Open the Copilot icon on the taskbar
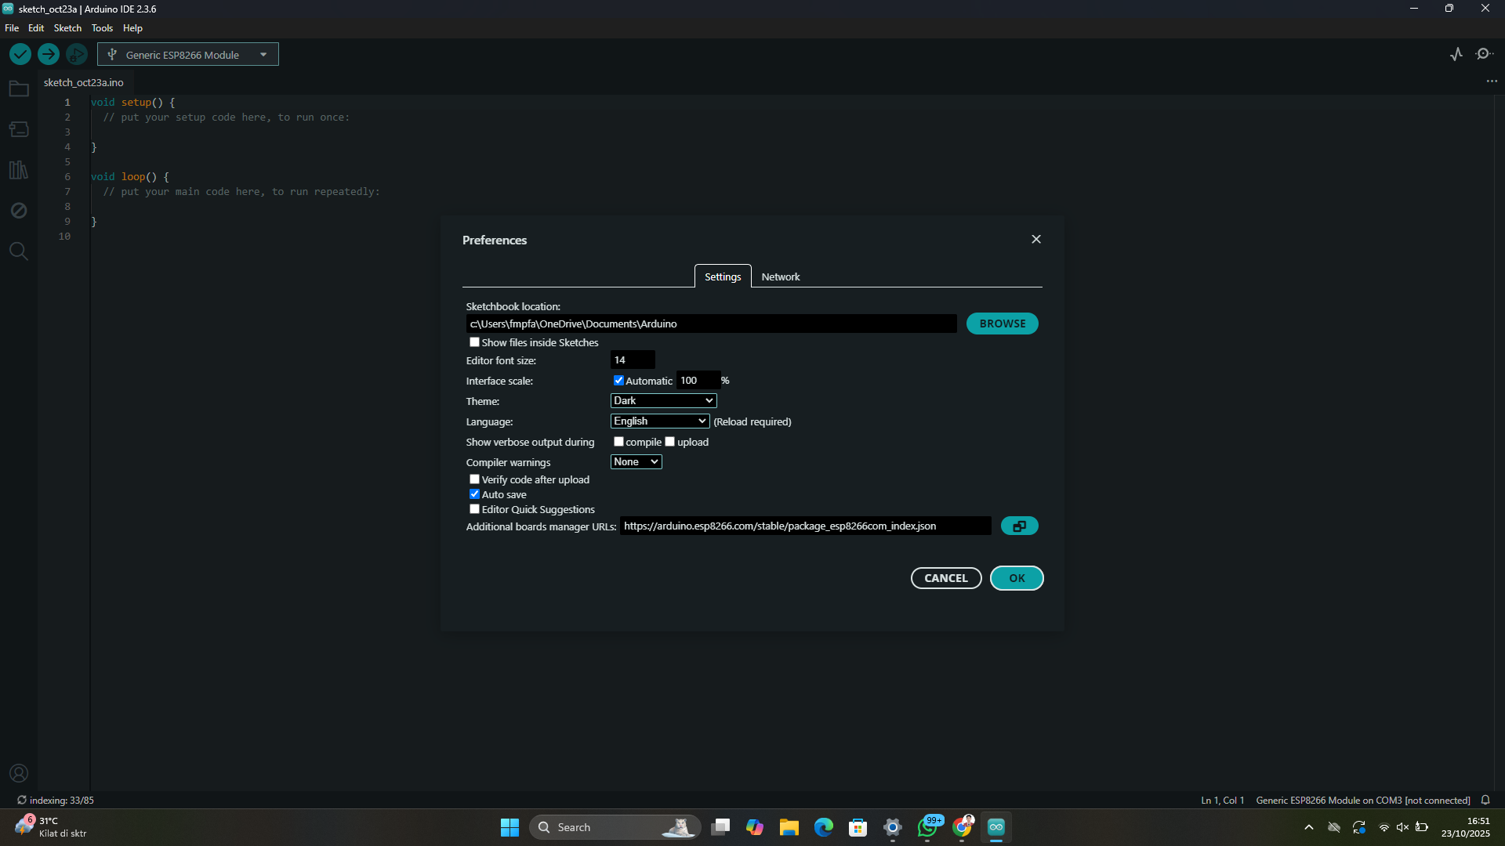Image resolution: width=1505 pixels, height=846 pixels. point(755,827)
